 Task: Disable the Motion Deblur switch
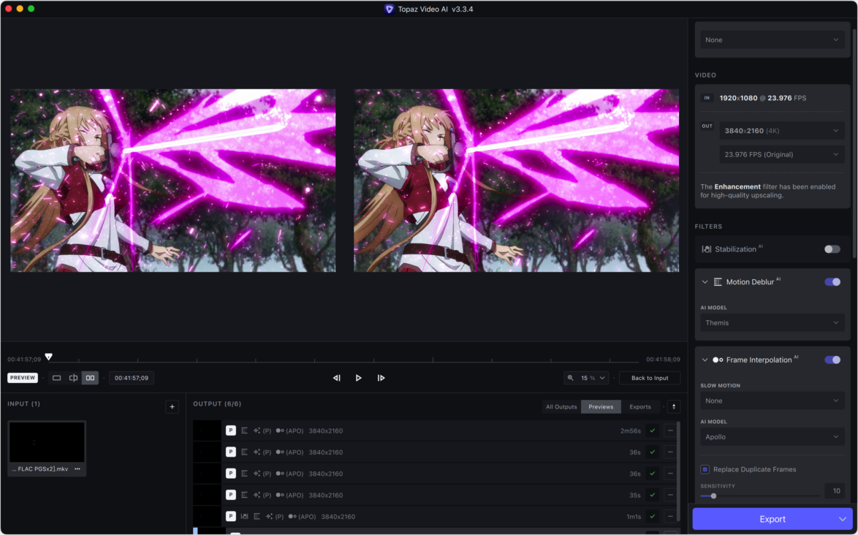(832, 282)
